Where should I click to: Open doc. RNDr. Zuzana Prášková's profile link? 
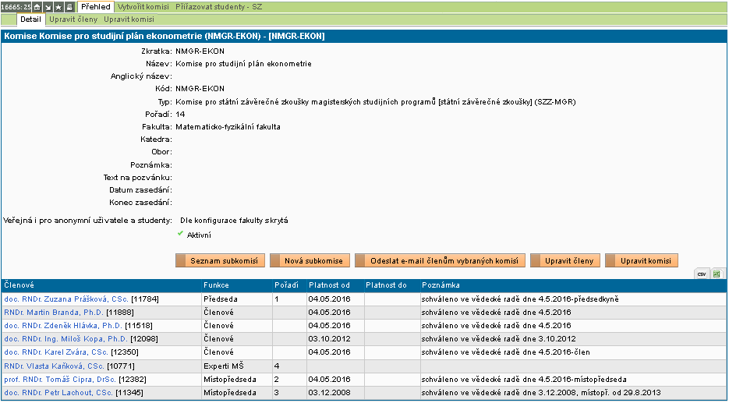pyautogui.click(x=66, y=299)
